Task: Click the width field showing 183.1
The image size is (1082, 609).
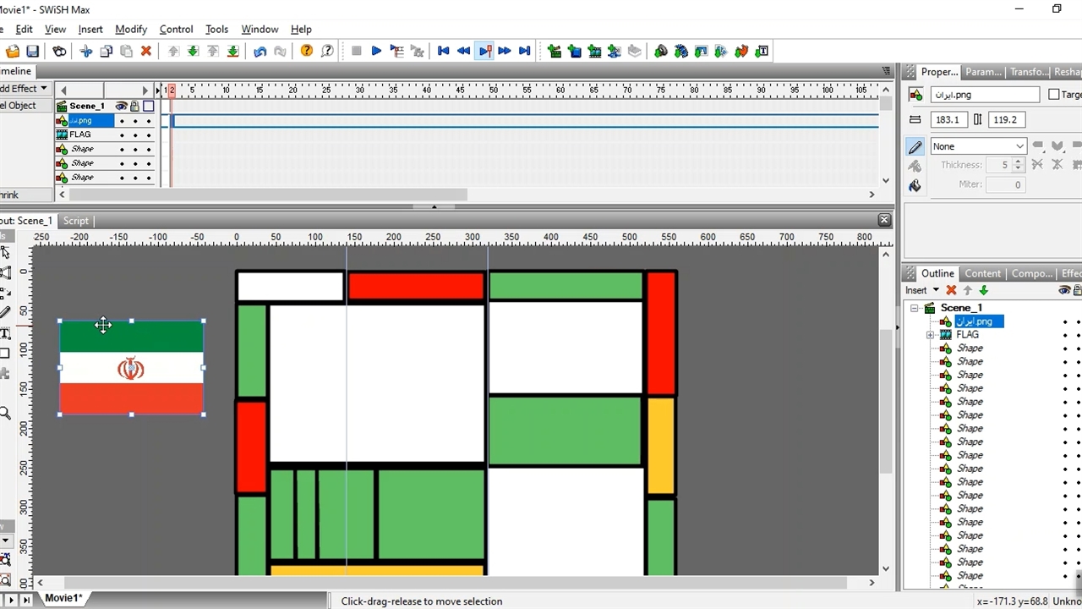Action: 948,120
